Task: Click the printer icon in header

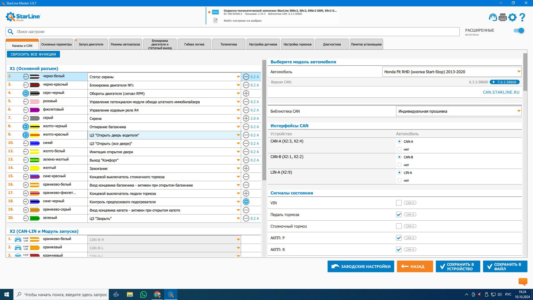Action: click(503, 17)
